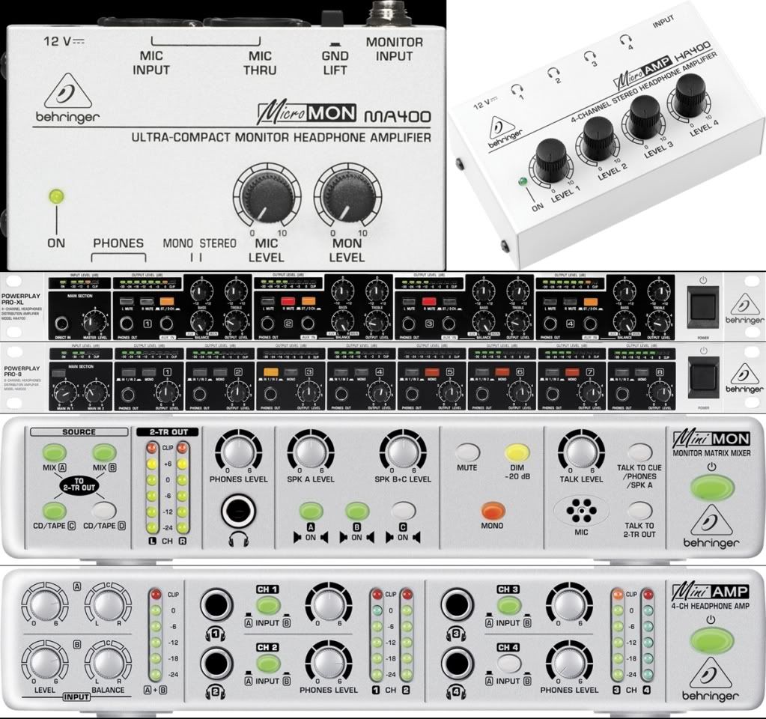
Task: Click headphone icon 3 on the HA400
Action: coord(591,58)
